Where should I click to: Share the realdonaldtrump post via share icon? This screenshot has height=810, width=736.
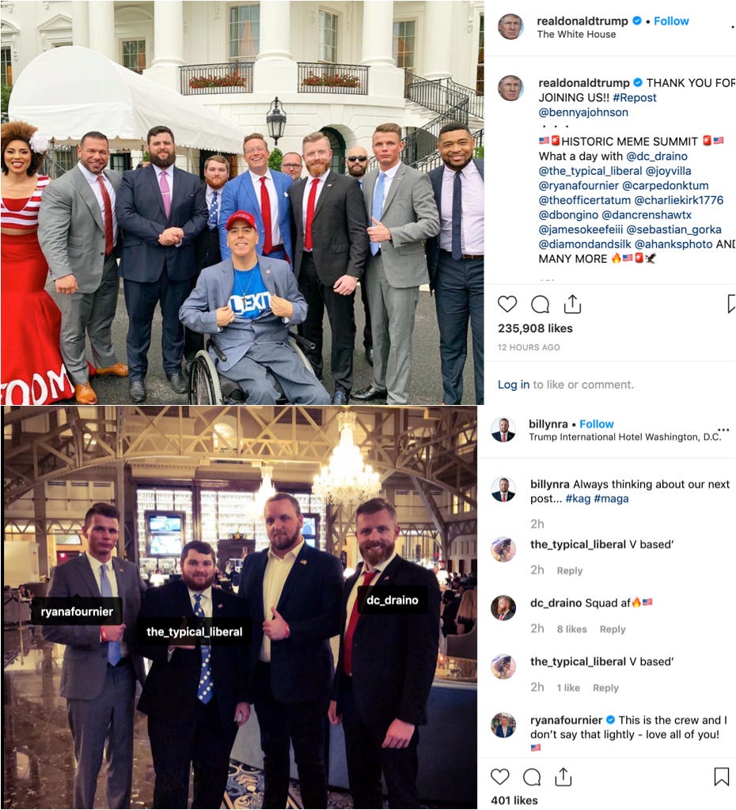572,305
